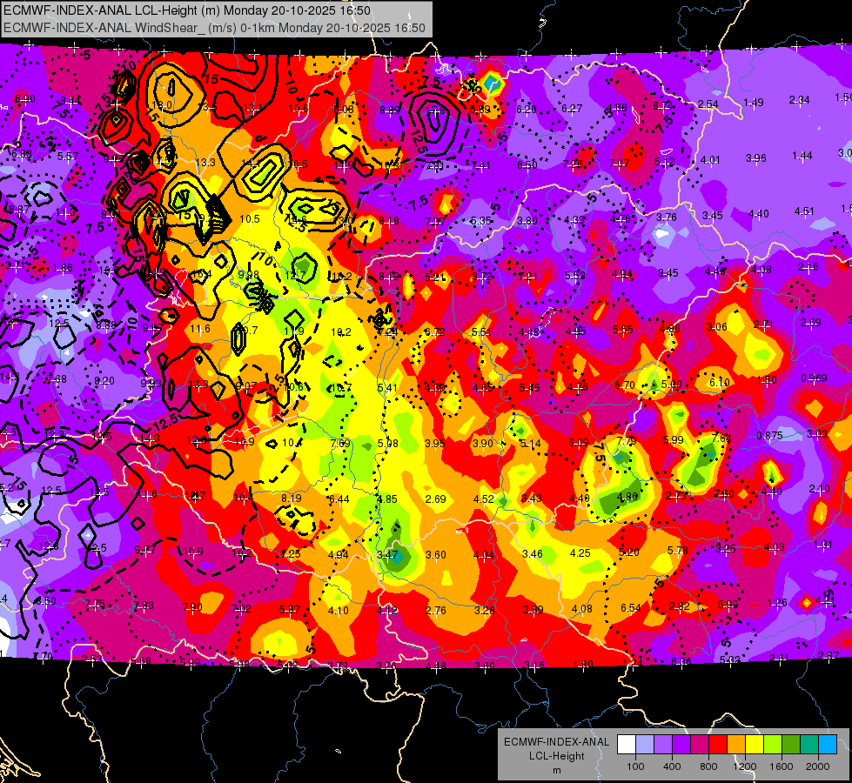
Task: Click the map value 5.35
Action: pos(481,221)
